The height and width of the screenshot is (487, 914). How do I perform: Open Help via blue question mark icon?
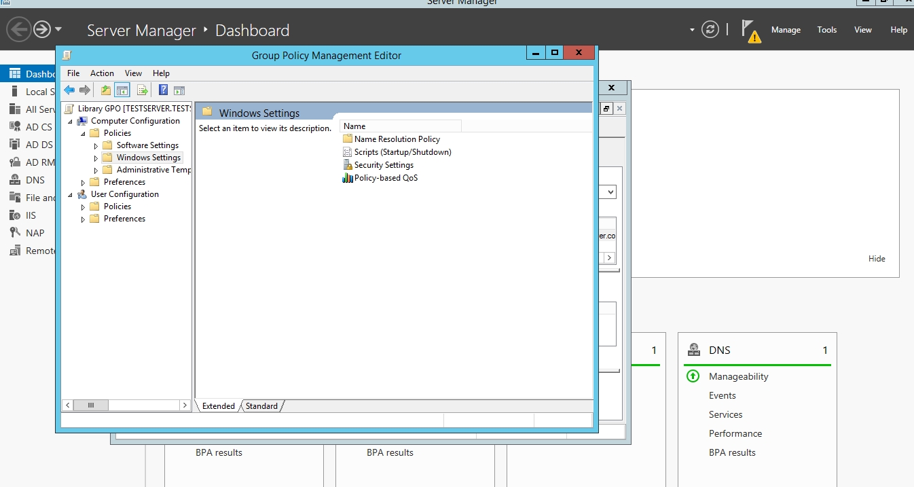coord(163,90)
